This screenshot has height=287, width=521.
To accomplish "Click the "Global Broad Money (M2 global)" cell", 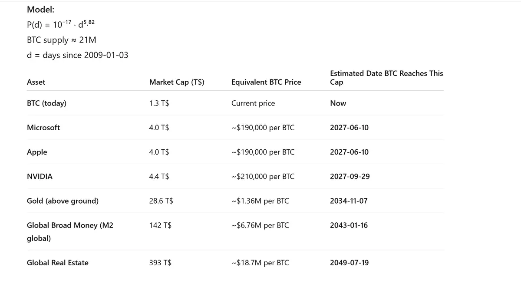I will point(69,231).
